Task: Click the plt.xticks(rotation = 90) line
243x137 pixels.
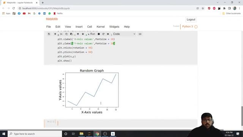Action: 75,48
